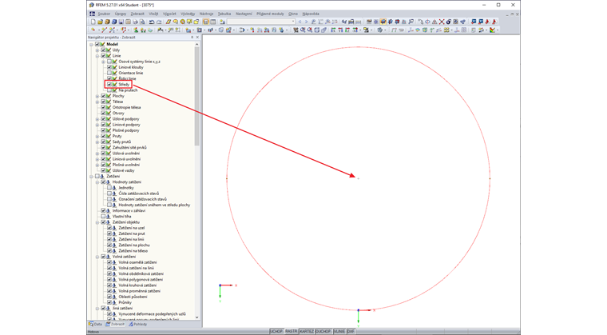Click the navigator scroll down arrow
This screenshot has width=607, height=335.
196,317
